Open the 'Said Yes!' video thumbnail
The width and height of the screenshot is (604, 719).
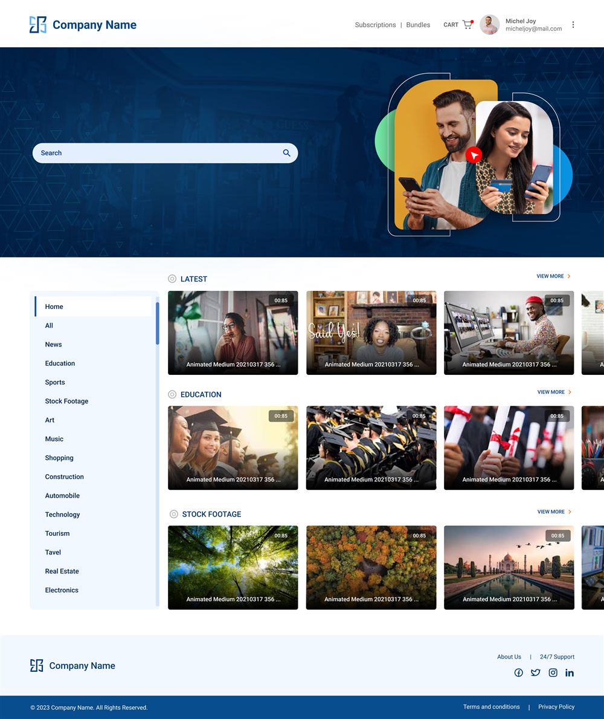click(x=371, y=333)
